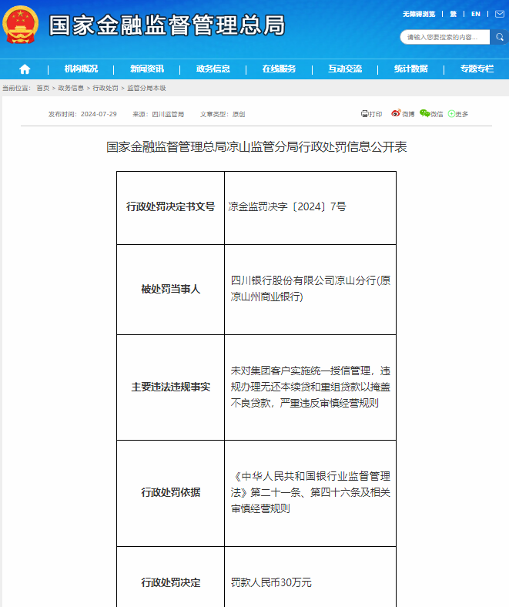The width and height of the screenshot is (509, 607).
Task: Select cell 《中华人民共和国银行业监督管理法》
Action: tap(310, 492)
